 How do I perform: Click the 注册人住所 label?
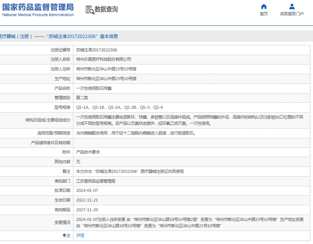click(60, 69)
